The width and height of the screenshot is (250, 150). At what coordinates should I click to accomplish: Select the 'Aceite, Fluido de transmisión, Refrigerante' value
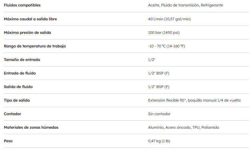pos(185,5)
